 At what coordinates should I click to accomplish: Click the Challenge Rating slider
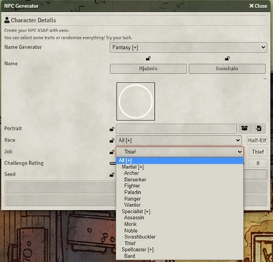(x=112, y=163)
